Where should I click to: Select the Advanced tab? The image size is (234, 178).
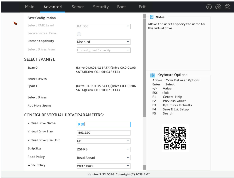coord(52,7)
